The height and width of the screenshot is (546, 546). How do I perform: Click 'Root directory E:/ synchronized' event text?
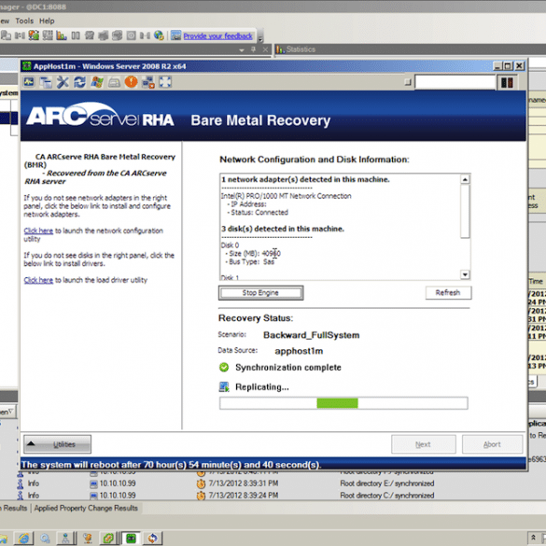tap(386, 483)
